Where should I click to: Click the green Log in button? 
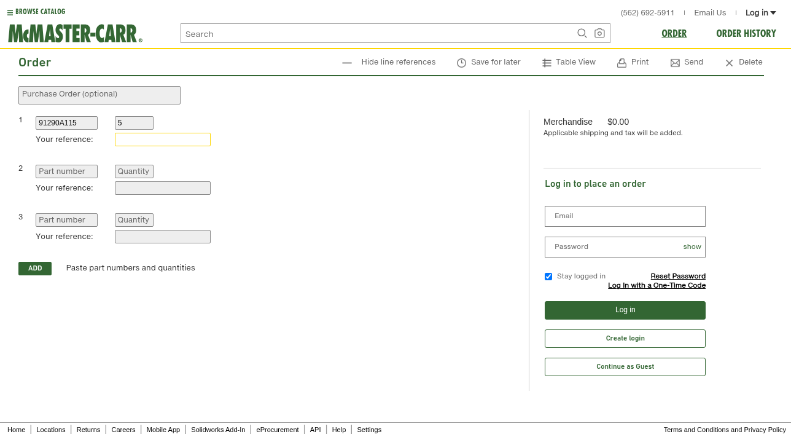click(x=625, y=310)
